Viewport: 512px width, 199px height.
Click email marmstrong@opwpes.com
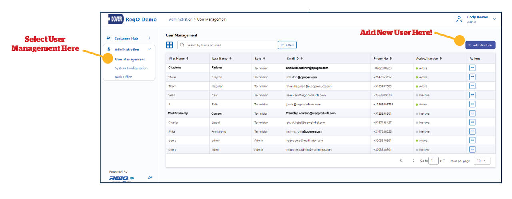(304, 131)
